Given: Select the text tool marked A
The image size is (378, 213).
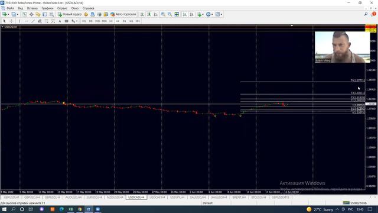Looking at the screenshot, I should point(60,21).
